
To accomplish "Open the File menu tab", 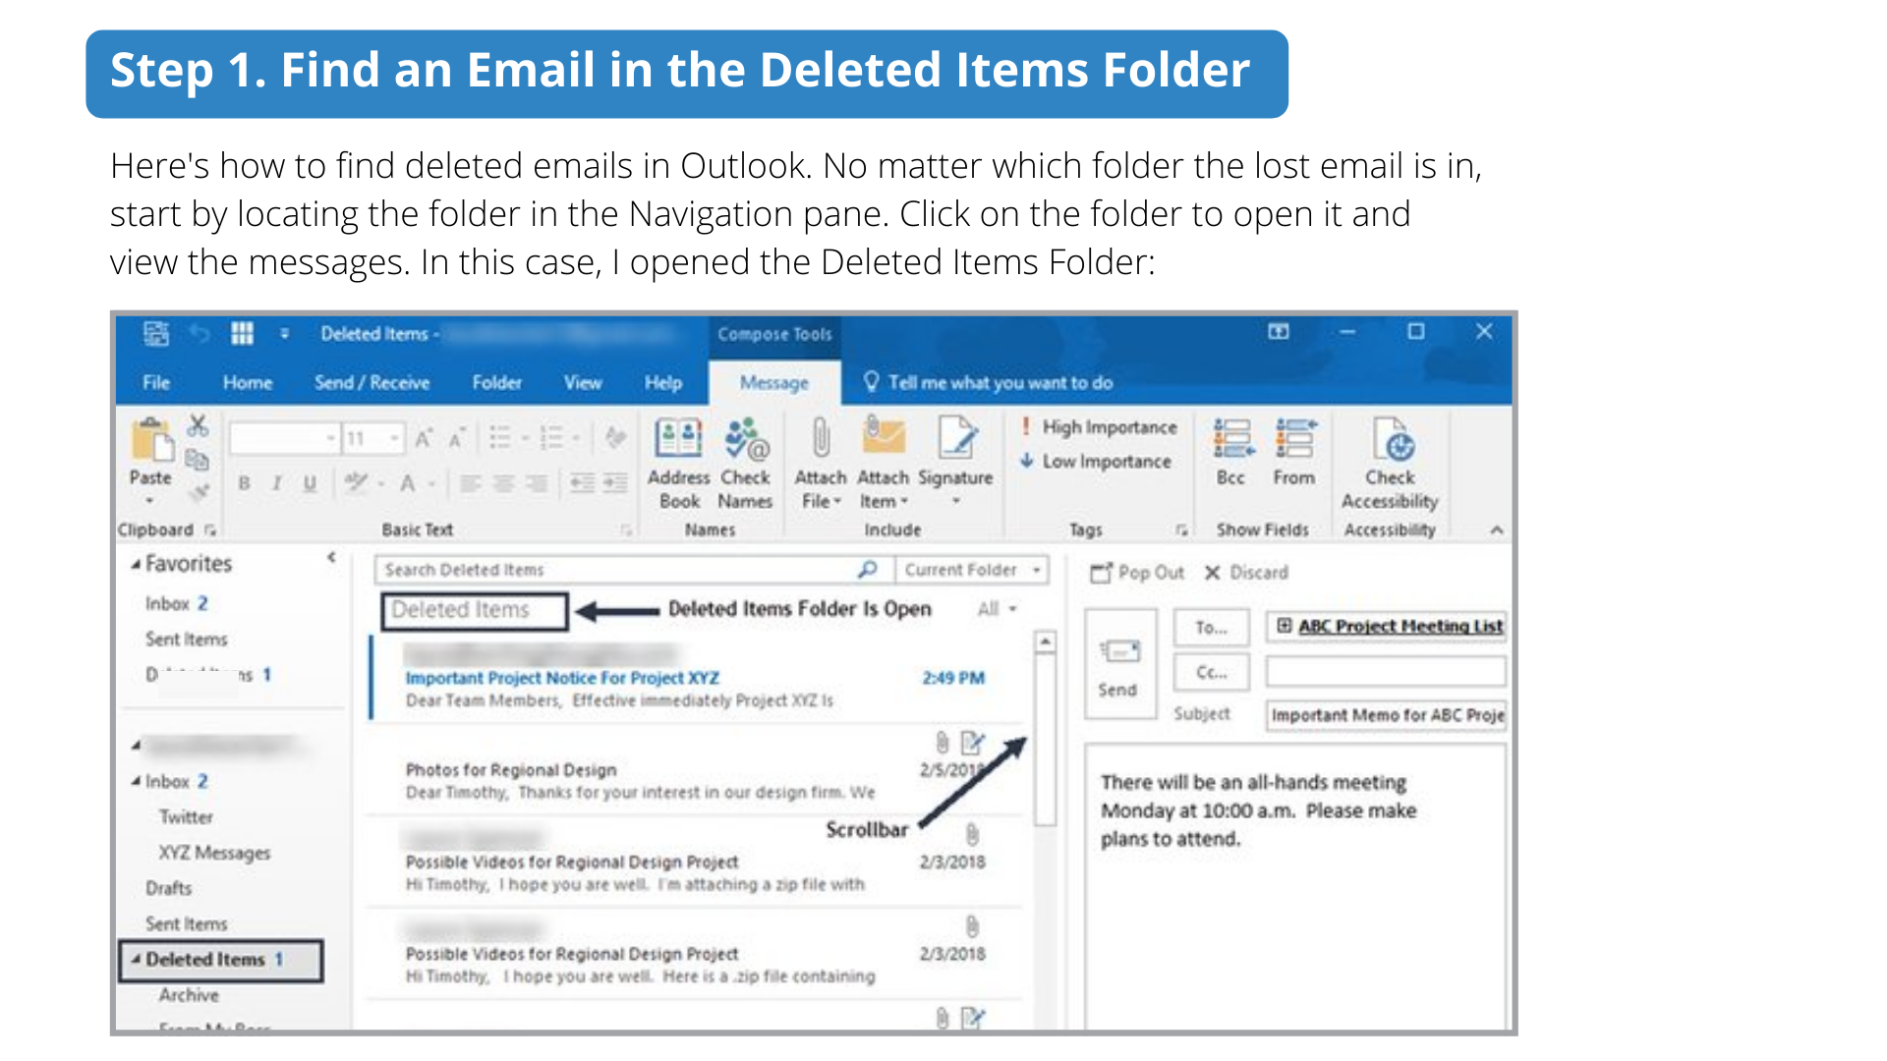I will point(156,383).
